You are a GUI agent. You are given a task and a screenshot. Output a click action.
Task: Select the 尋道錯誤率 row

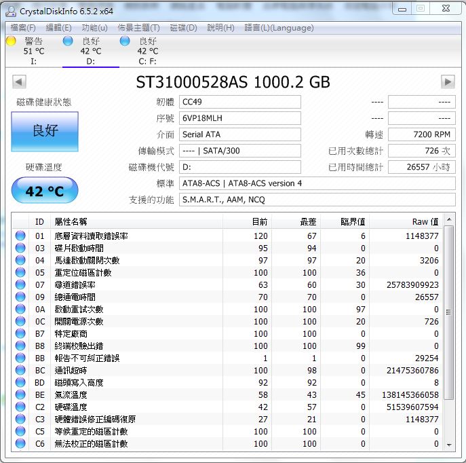(227, 284)
